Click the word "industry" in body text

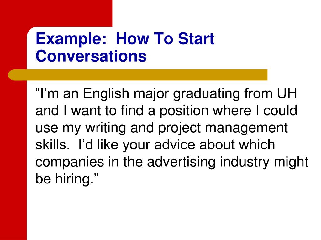click(244, 162)
